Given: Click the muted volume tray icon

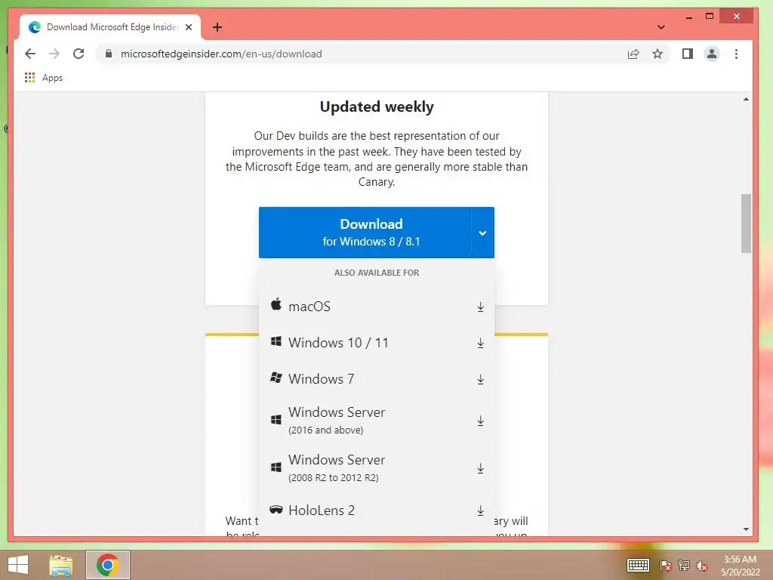Looking at the screenshot, I should 702,566.
